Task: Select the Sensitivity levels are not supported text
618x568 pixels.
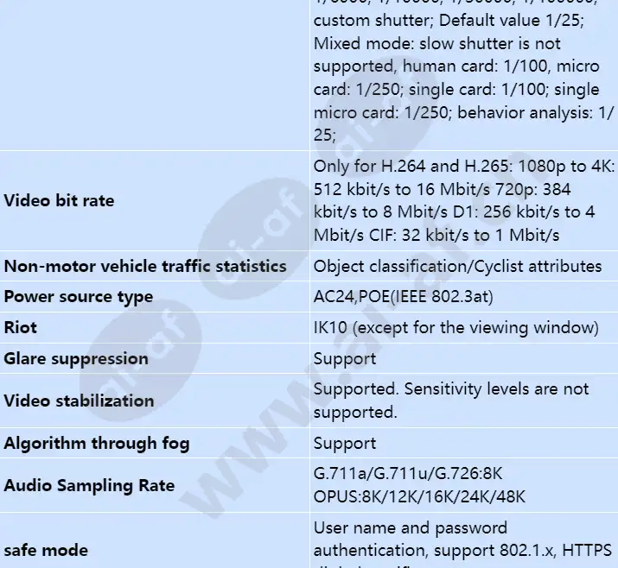Action: click(451, 401)
